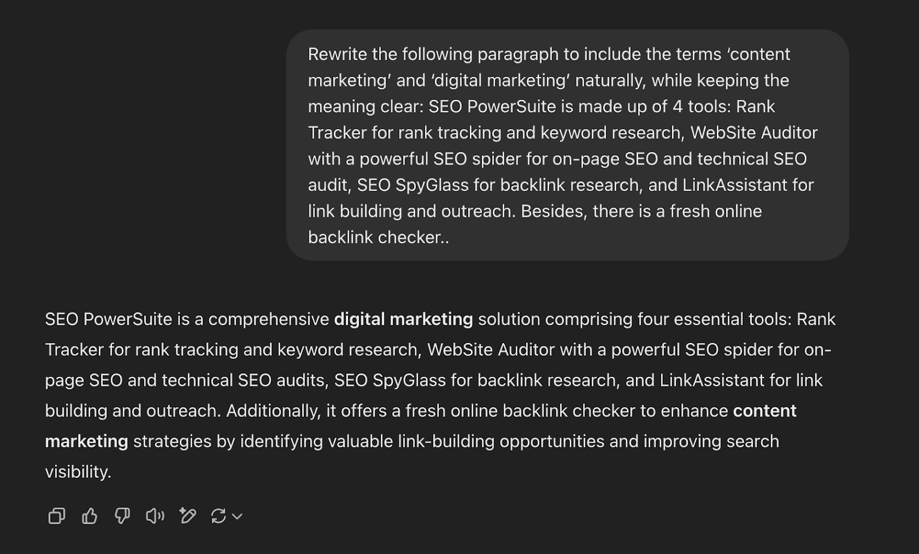Click 'backlink checker..' ending the prompt
The image size is (919, 554).
378,237
